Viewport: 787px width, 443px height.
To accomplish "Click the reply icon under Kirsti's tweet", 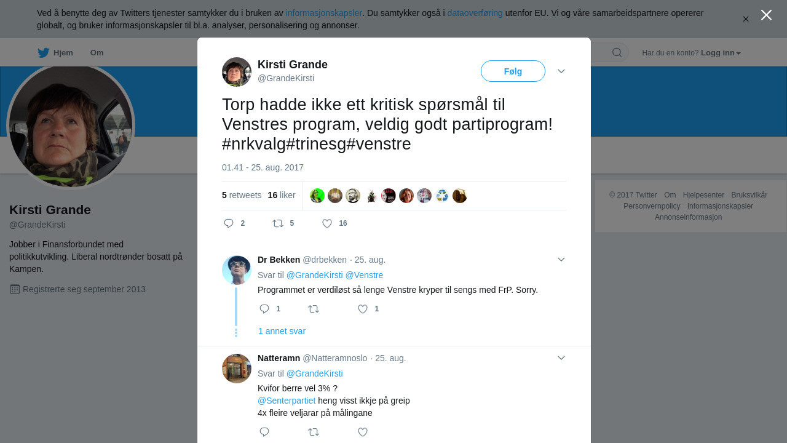I will pyautogui.click(x=229, y=223).
